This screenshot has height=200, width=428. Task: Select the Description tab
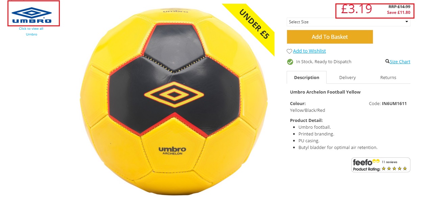click(x=307, y=77)
